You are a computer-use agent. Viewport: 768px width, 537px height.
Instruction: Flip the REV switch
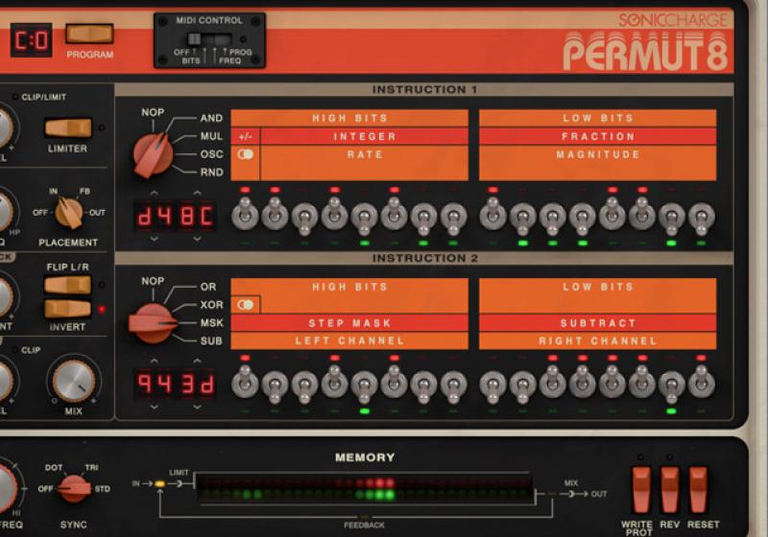coord(669,489)
